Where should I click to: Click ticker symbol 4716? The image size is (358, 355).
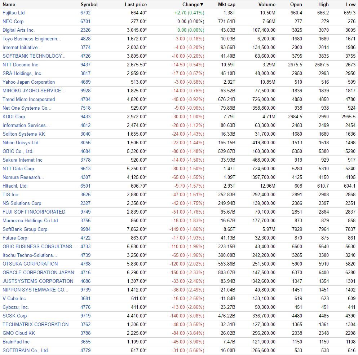tap(85, 273)
